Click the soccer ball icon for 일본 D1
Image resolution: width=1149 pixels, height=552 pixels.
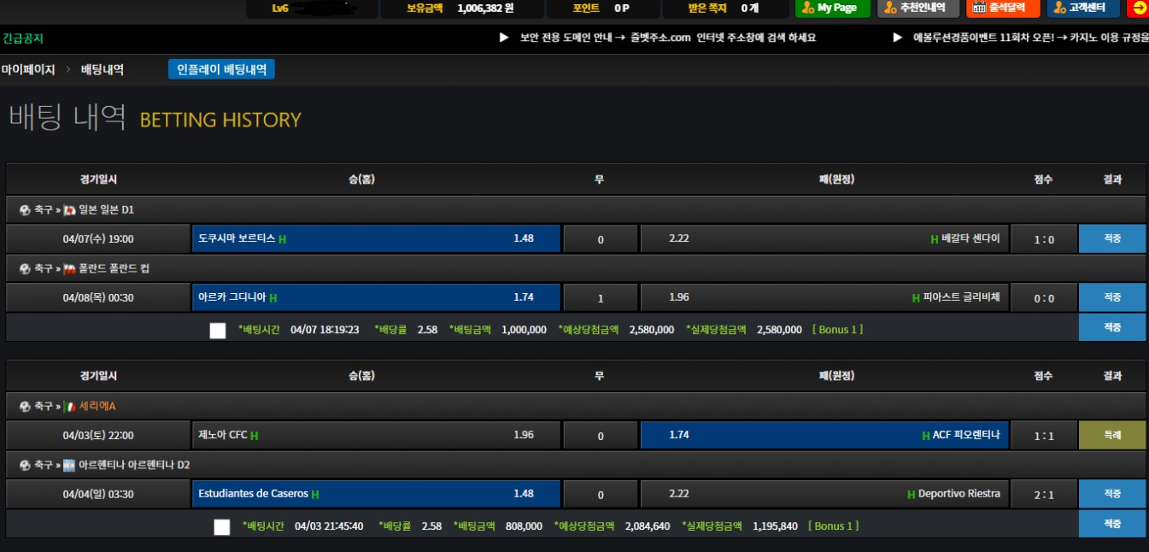[x=25, y=210]
